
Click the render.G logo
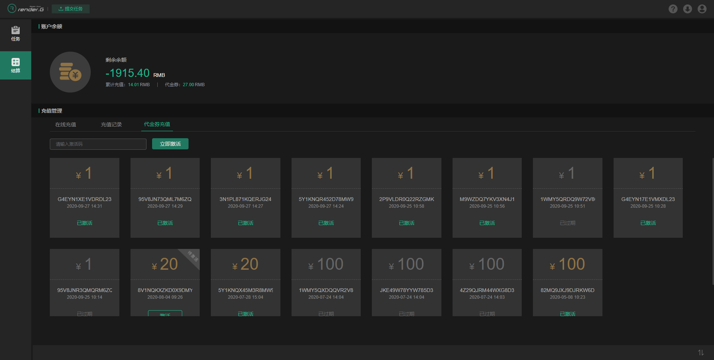[26, 9]
